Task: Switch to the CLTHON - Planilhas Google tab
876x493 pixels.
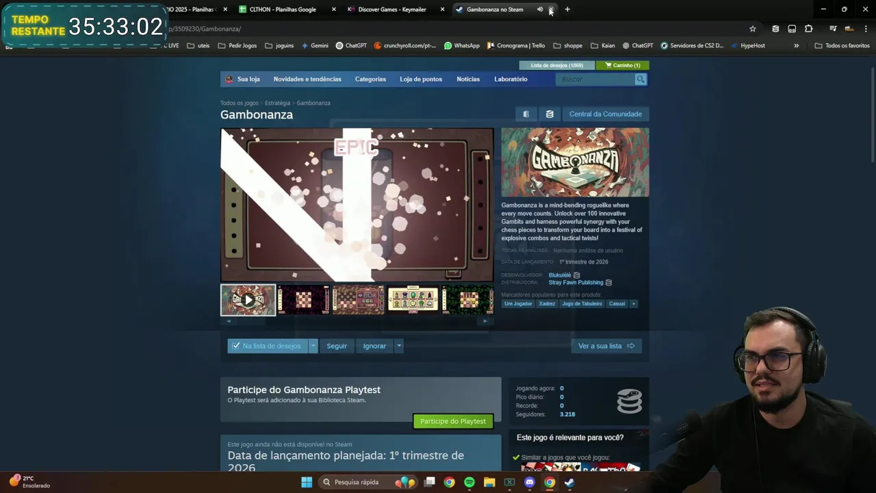Action: point(286,10)
